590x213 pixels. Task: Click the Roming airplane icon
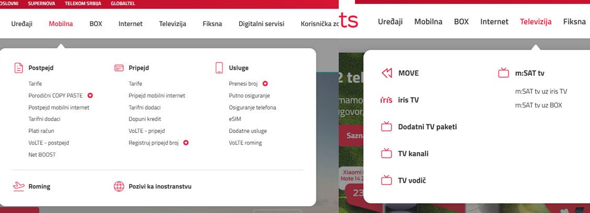18,186
